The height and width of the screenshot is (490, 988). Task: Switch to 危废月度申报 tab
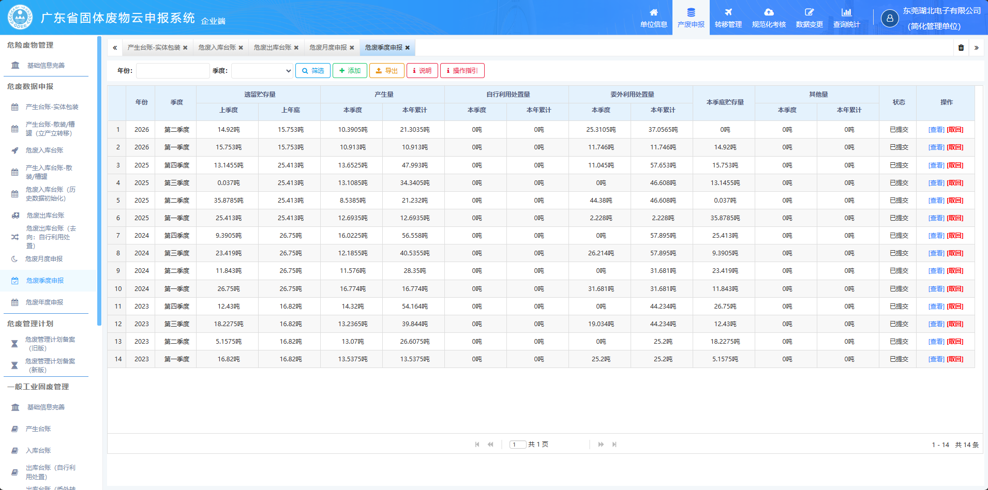click(328, 48)
